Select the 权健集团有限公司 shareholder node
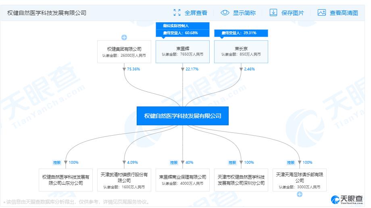This screenshot has width=371, height=208. point(124,52)
